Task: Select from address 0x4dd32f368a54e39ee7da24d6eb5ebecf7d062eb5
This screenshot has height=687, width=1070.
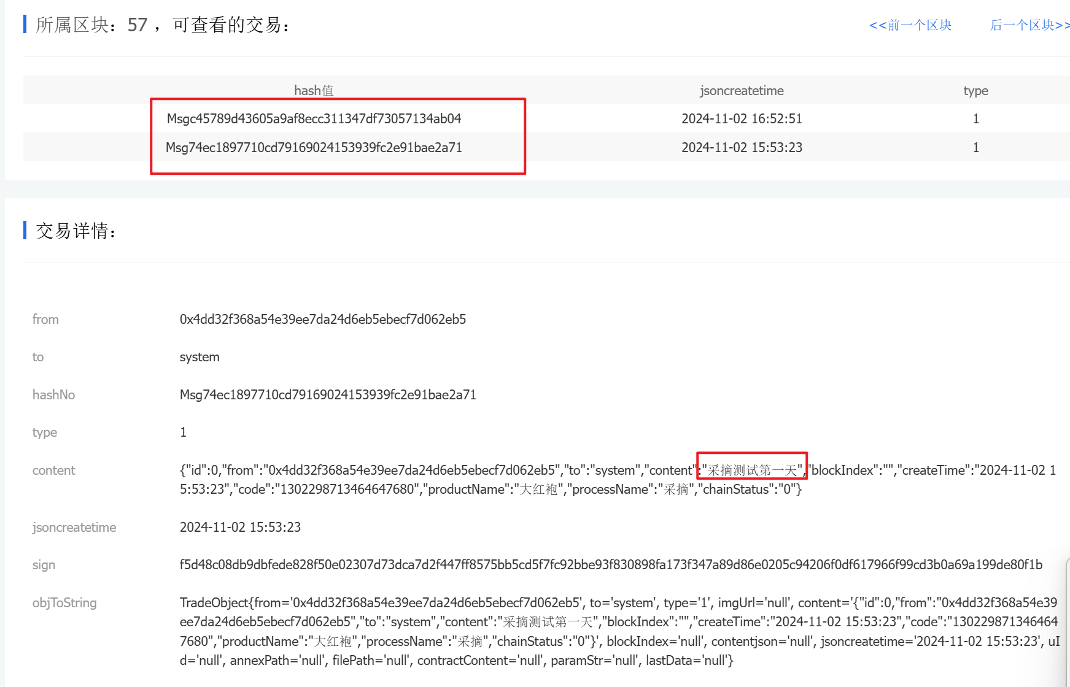Action: [323, 320]
